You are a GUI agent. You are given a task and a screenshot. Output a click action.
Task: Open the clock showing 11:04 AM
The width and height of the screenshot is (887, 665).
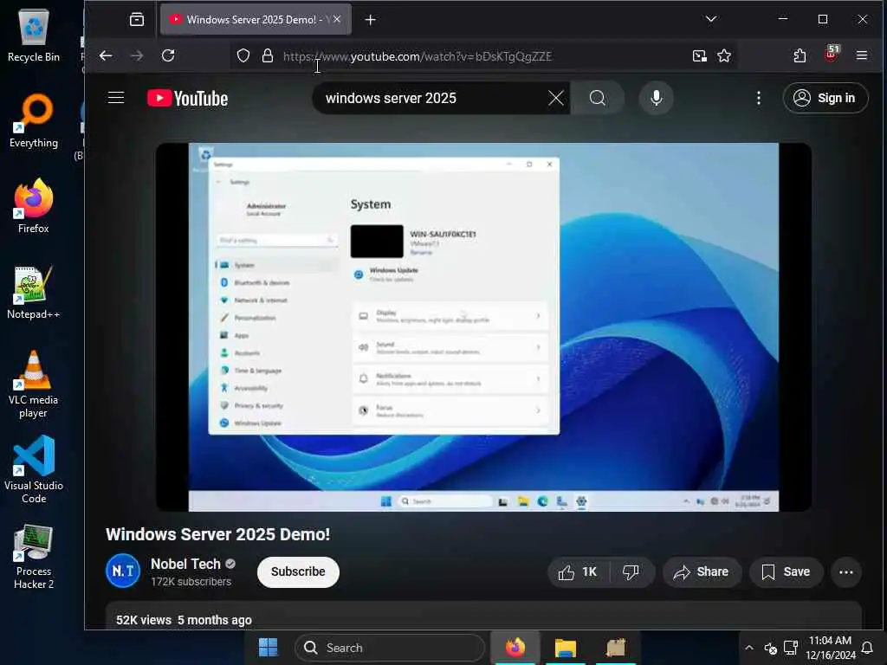[x=831, y=648]
